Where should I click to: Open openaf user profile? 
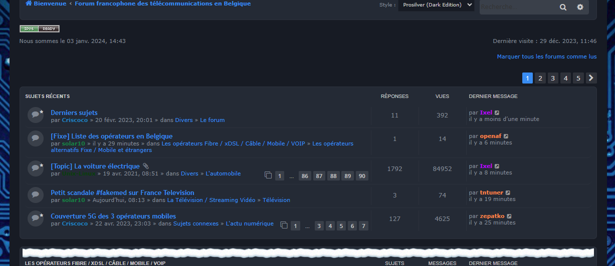click(491, 136)
